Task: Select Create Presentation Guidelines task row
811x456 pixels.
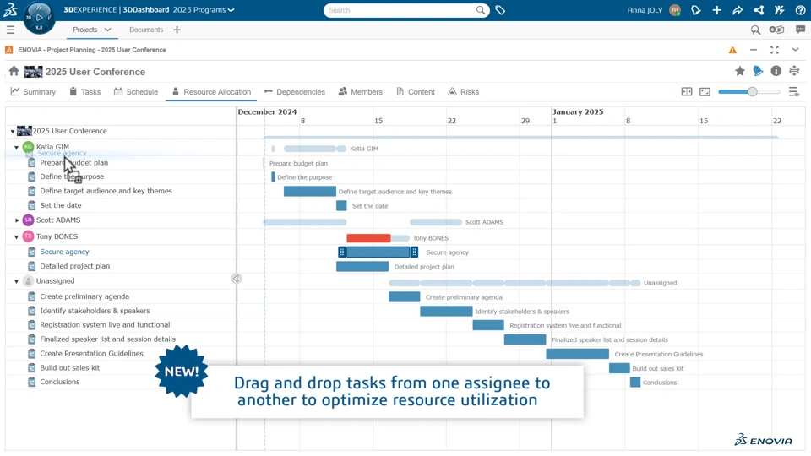Action: pos(91,354)
